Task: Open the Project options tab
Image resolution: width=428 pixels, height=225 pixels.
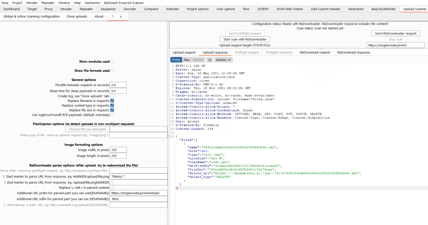Action: click(x=198, y=9)
